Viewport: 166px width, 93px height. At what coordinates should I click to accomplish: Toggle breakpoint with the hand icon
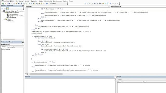pos(103,4)
